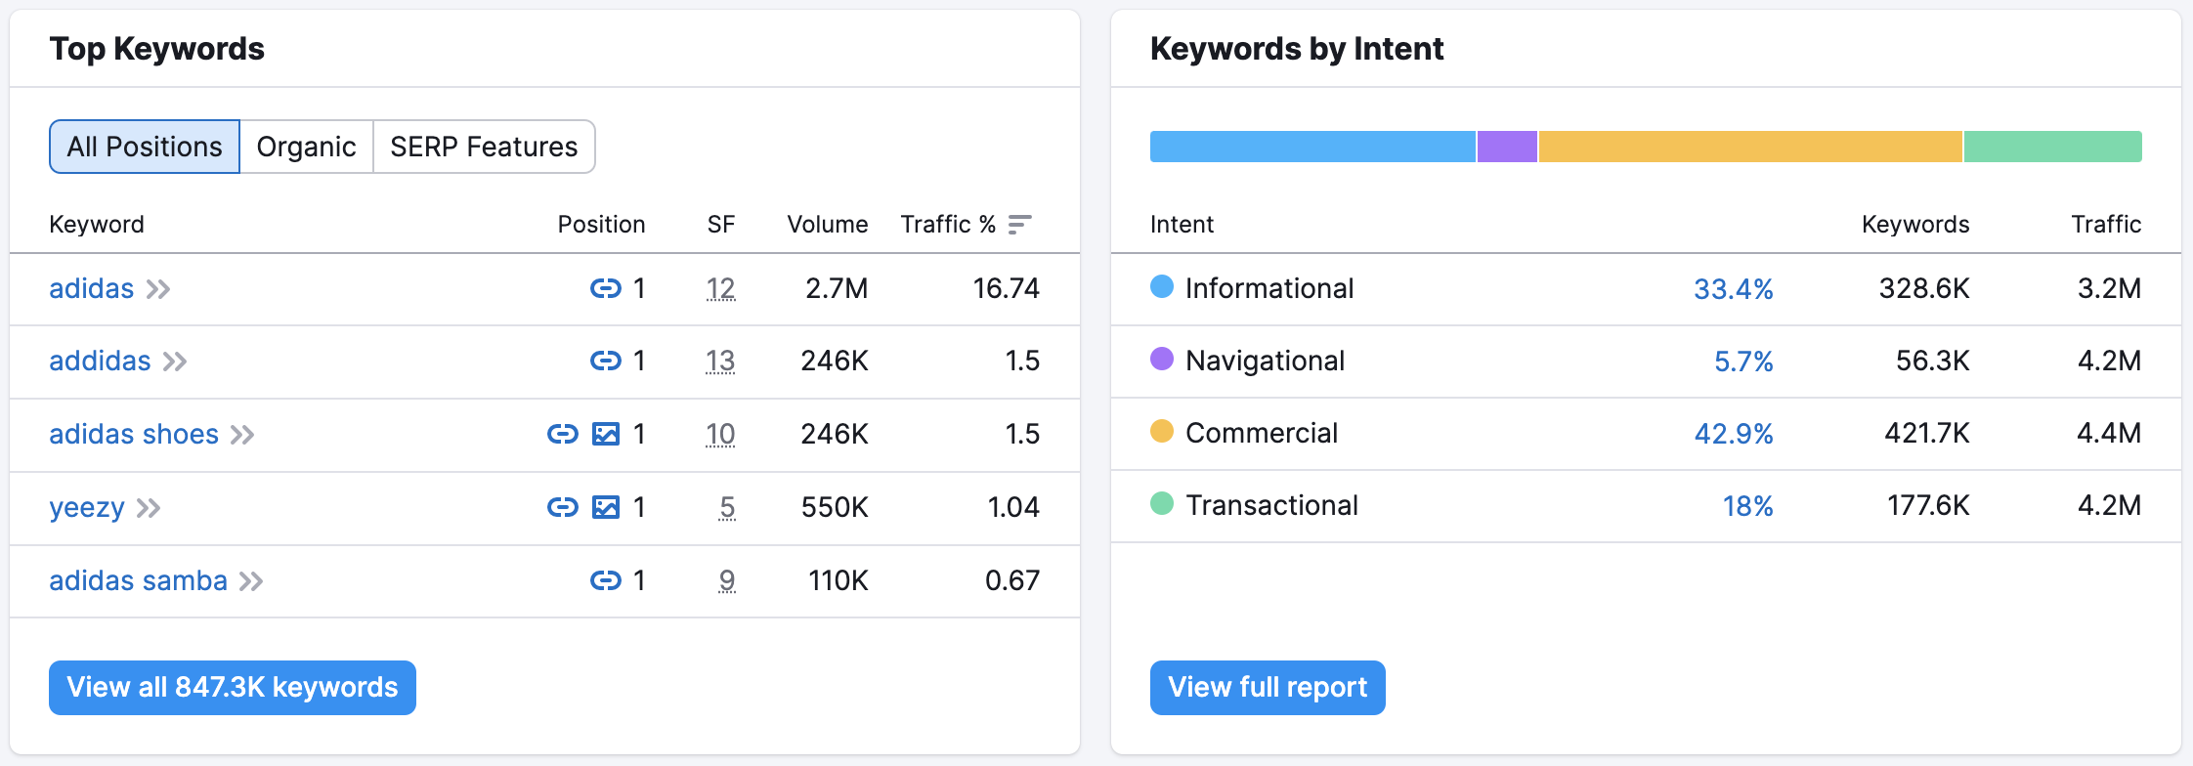Switch to the Organic tab
This screenshot has width=2193, height=766.
pos(306,147)
